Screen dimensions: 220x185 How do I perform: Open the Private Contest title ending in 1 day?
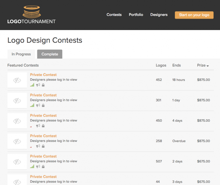[x=43, y=95]
